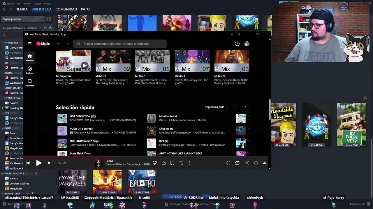The height and width of the screenshot is (209, 373).
Task: Collapse ANIME category in Steam
Action: click(3, 73)
